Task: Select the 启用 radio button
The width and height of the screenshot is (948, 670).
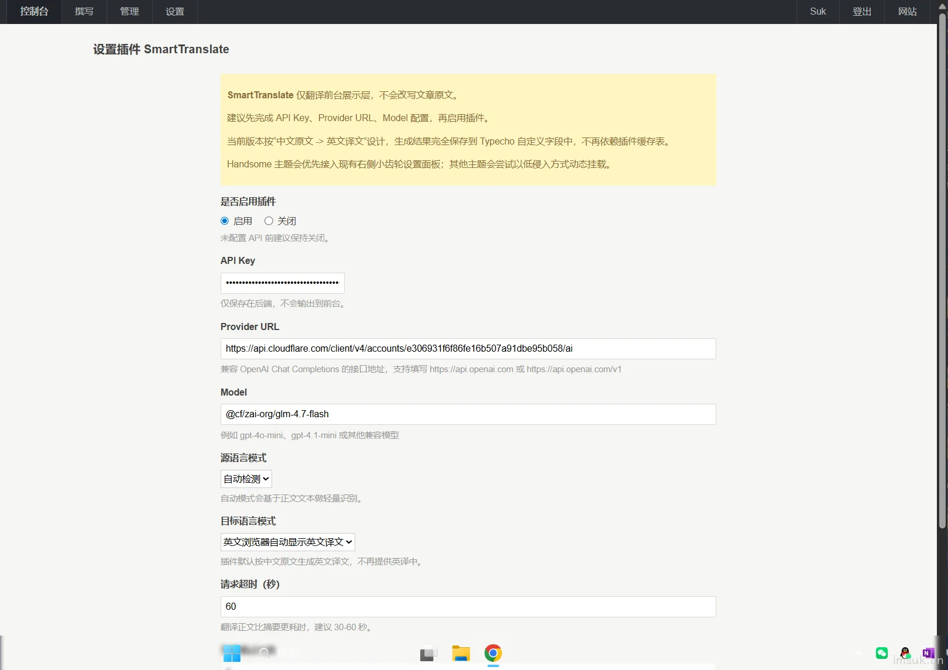Action: click(225, 221)
